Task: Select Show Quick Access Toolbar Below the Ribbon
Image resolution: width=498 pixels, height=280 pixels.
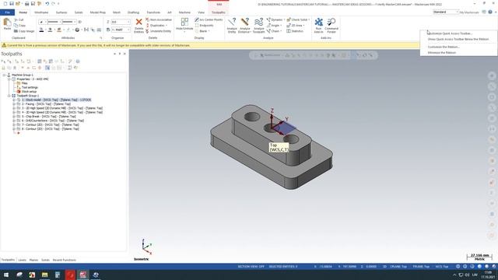Action: tap(458, 39)
